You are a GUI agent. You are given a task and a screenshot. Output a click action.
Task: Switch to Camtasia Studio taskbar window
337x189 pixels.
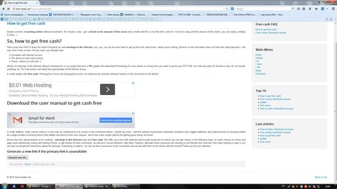click(97, 186)
